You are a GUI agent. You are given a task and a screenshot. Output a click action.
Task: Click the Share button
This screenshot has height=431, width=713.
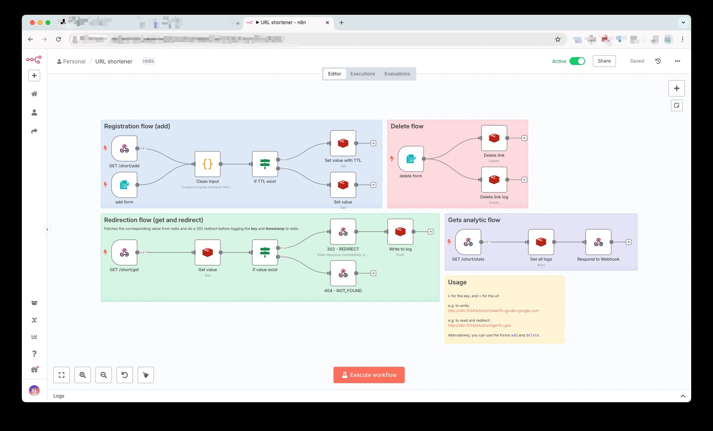[x=604, y=61]
